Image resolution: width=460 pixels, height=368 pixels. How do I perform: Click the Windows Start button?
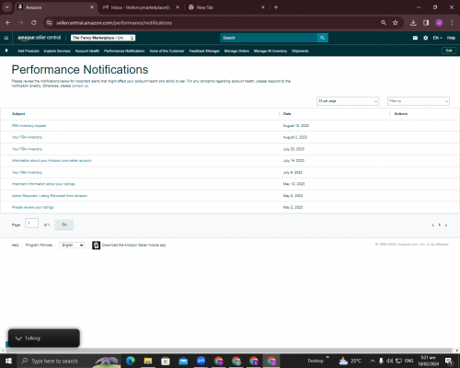(x=8, y=361)
